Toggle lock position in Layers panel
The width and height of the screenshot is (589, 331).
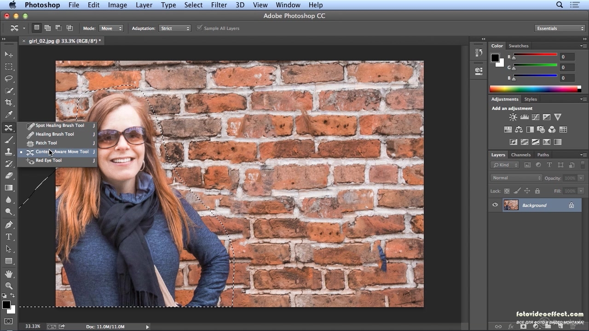tap(527, 191)
